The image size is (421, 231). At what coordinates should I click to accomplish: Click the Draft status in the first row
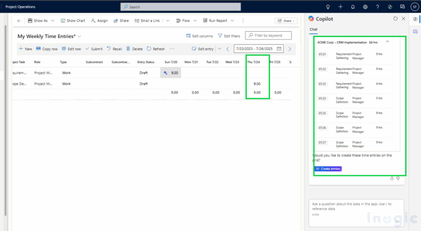click(x=144, y=73)
